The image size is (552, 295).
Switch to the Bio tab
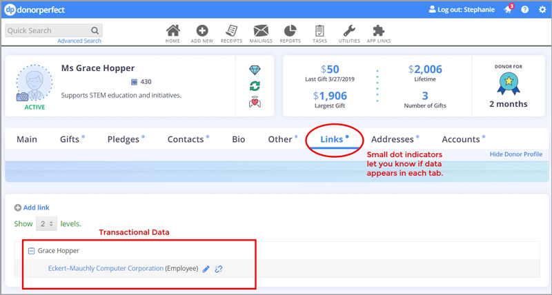(x=238, y=139)
